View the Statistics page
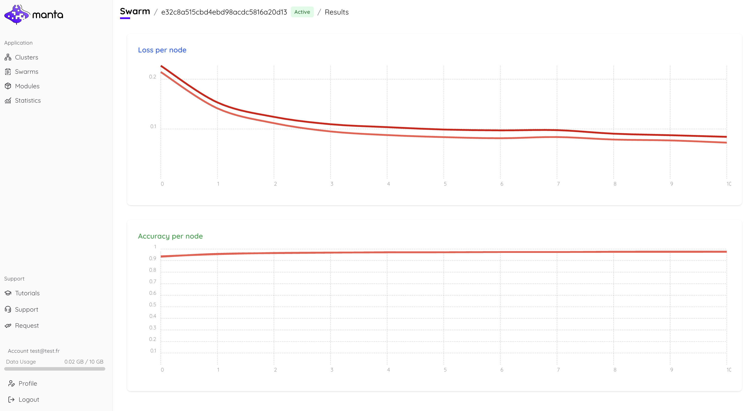 coord(28,100)
